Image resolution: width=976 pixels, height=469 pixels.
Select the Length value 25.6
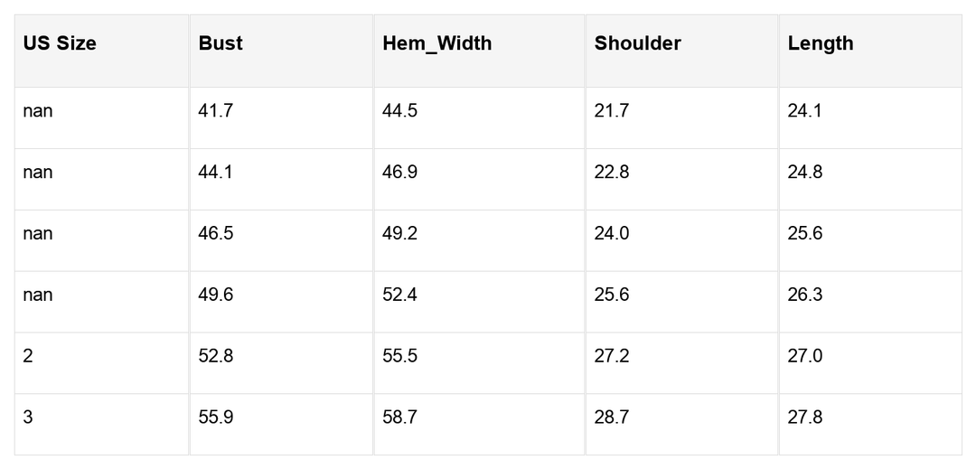tap(804, 233)
